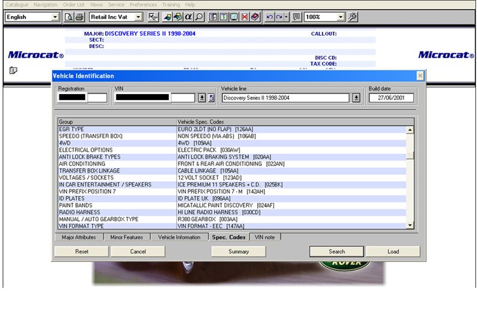477x322 pixels.
Task: Select the TRANSFER BOX LINKAGE row
Action: click(x=232, y=171)
